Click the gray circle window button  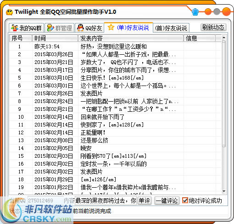pos(217,11)
